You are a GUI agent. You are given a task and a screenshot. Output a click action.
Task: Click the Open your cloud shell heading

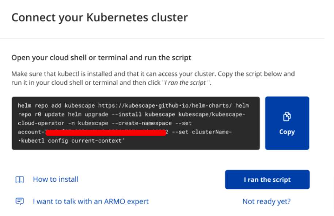coord(101,58)
